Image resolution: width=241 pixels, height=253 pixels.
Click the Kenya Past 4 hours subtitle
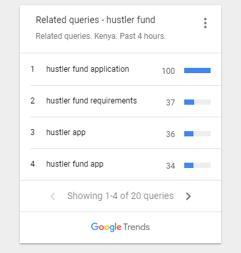point(101,36)
